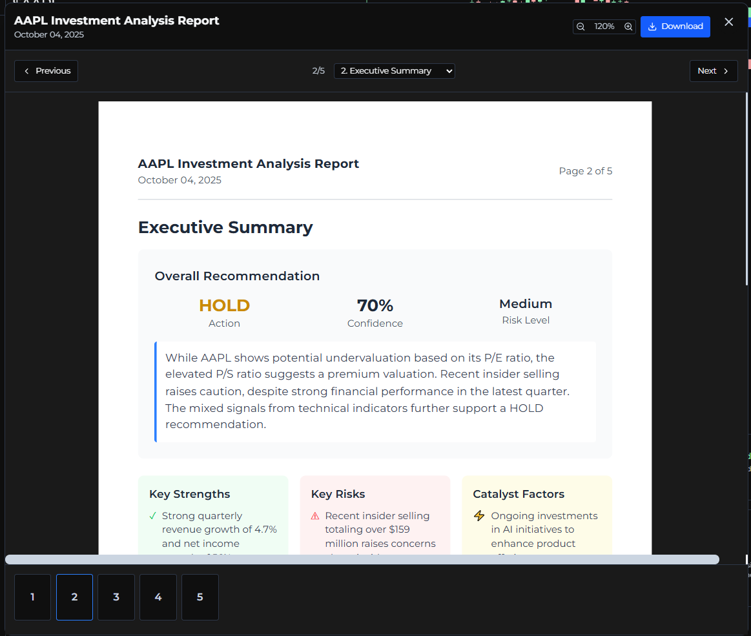Click the zoom out magnifier icon

(580, 26)
